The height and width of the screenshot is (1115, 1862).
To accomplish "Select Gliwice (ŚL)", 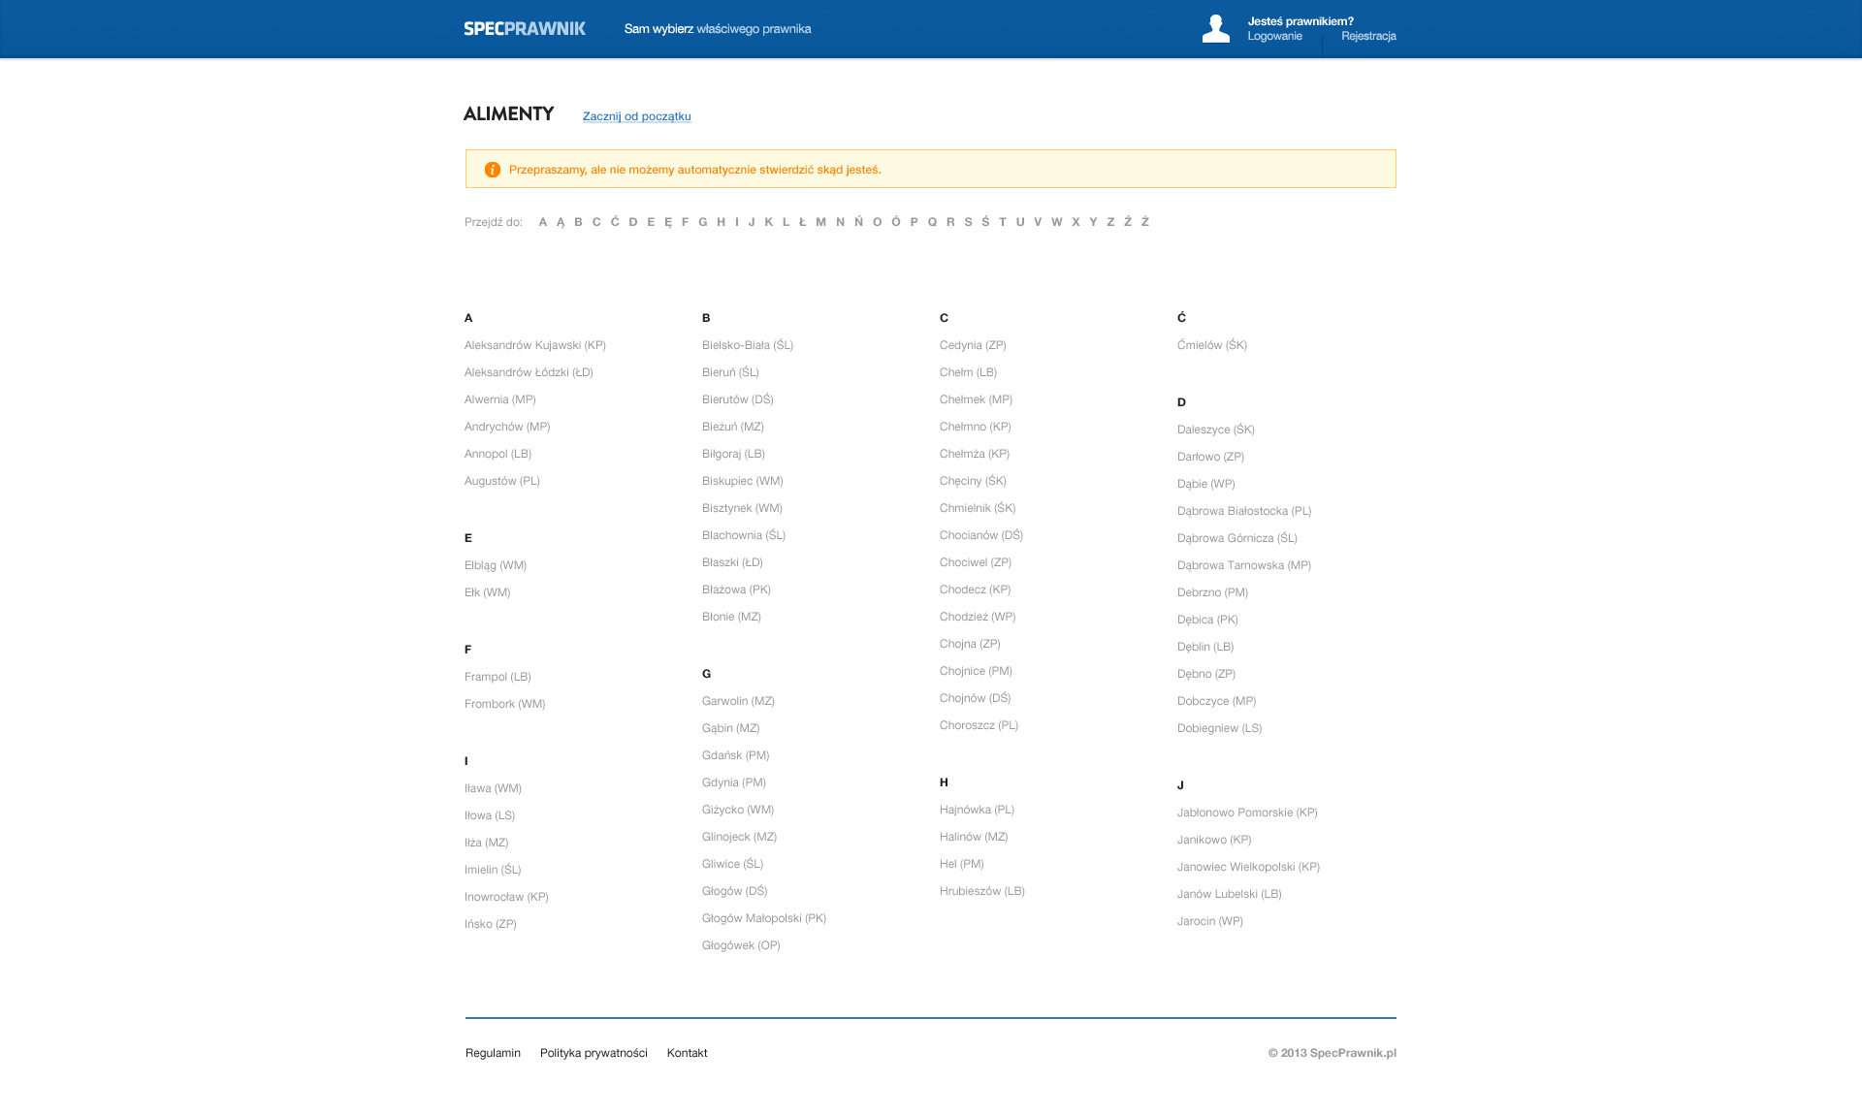I will coord(733,864).
